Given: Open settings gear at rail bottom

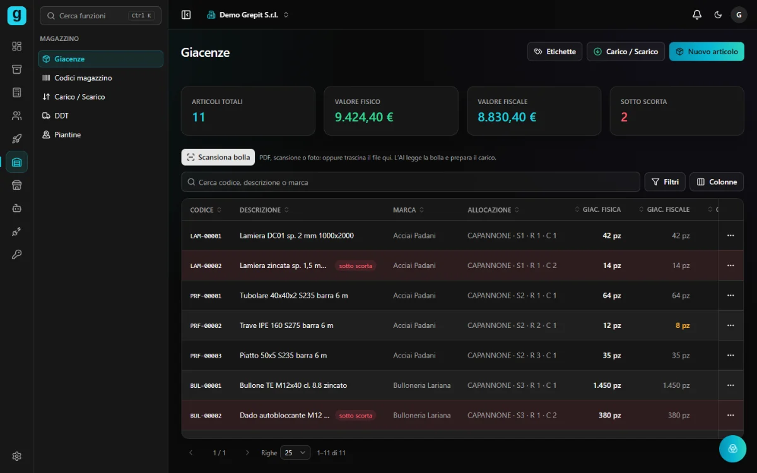Looking at the screenshot, I should [x=17, y=456].
